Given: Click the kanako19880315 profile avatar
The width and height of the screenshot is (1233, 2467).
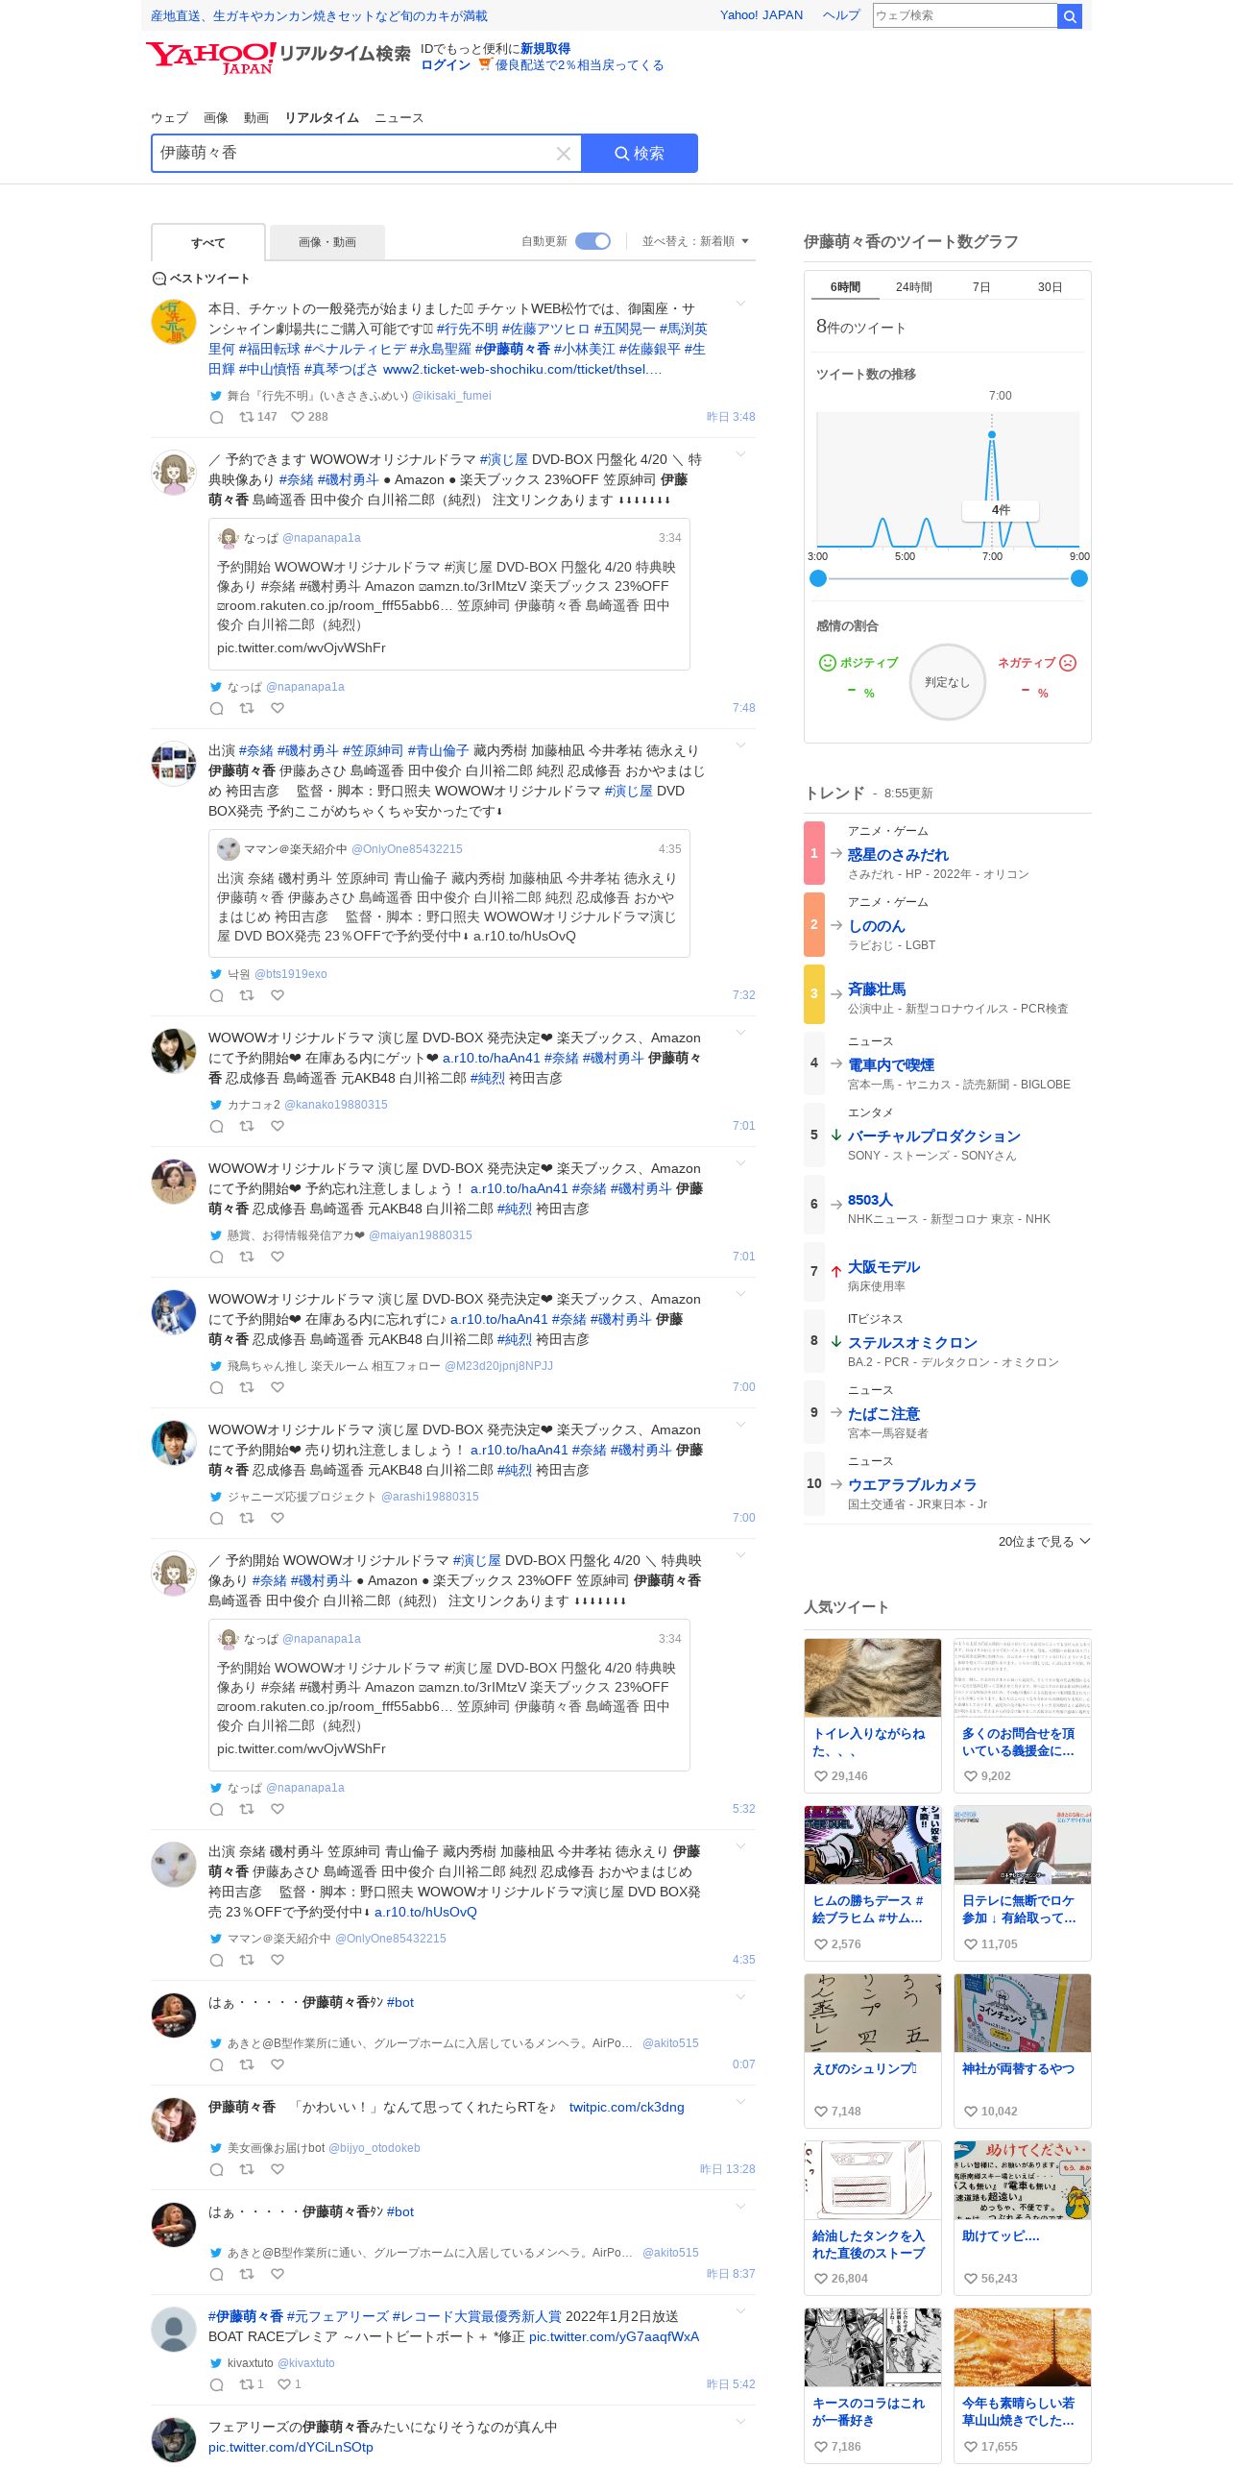Looking at the screenshot, I should coord(174,1051).
